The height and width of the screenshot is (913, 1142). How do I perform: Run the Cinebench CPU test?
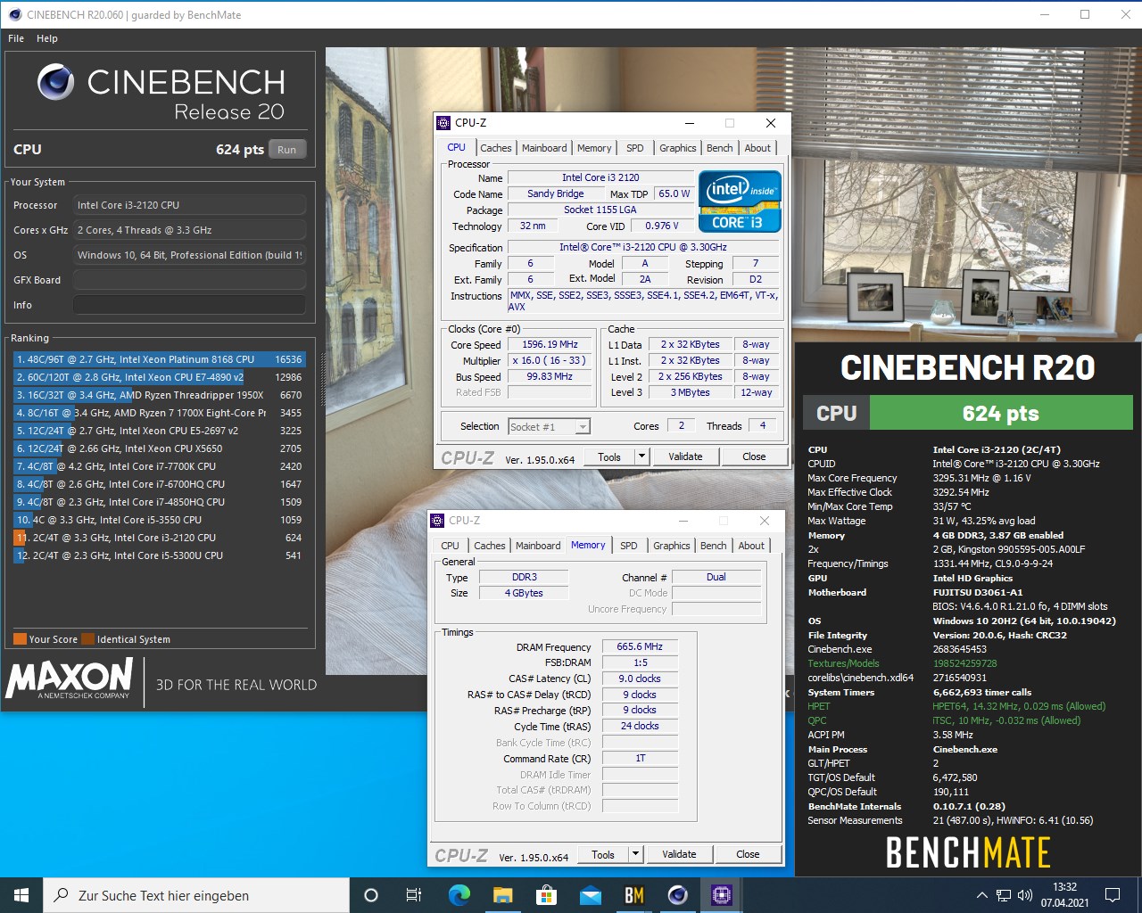286,150
